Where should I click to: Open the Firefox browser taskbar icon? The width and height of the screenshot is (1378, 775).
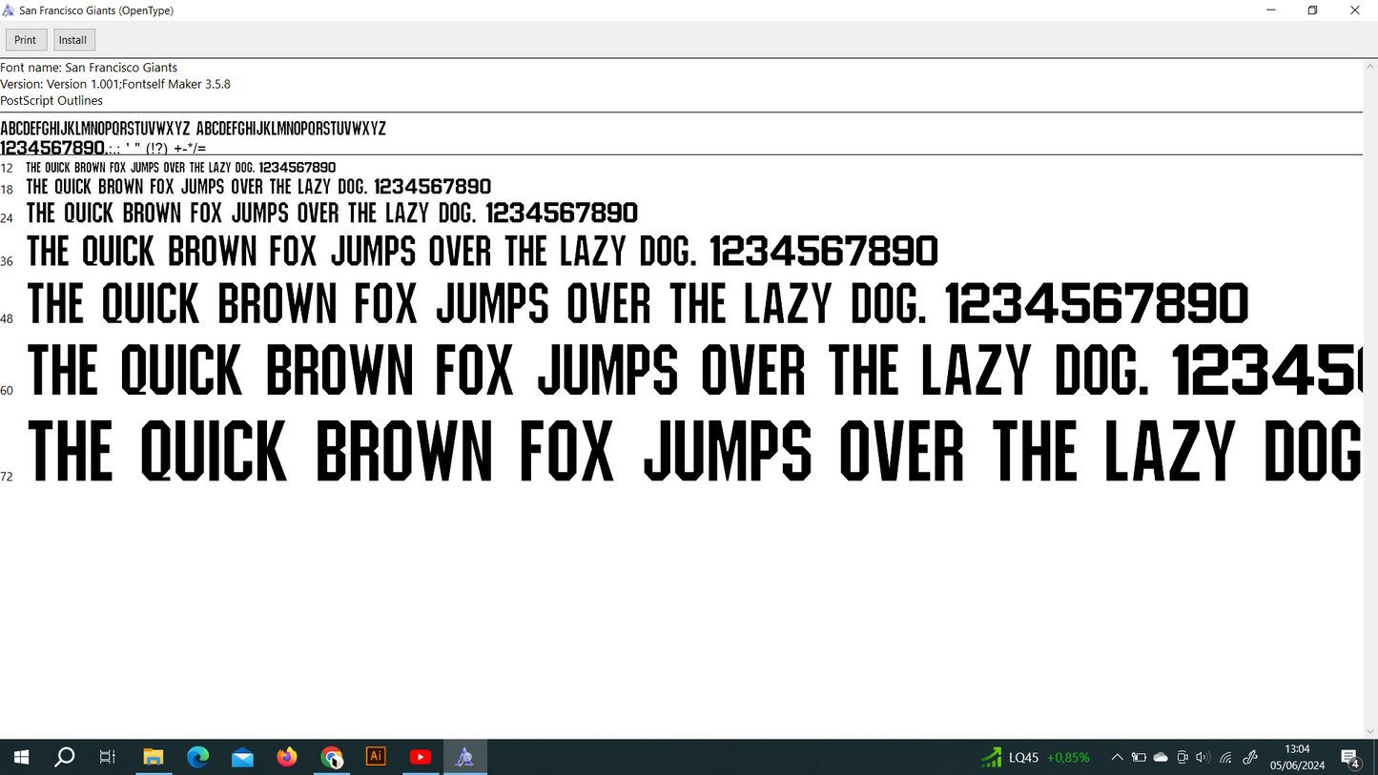287,757
